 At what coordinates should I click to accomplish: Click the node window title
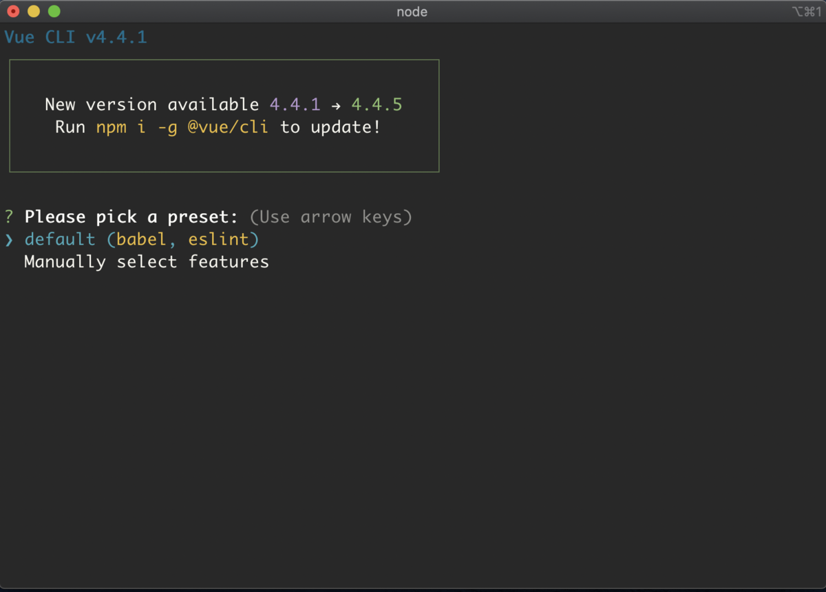[412, 12]
